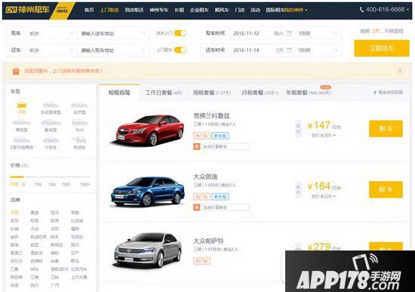Open the pickup time 10:00 dropdown

318,33
